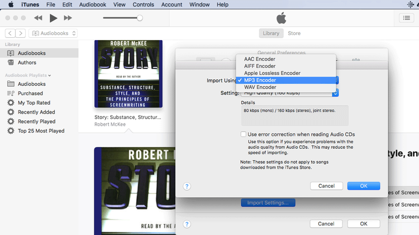Click OK in General Preferences window
This screenshot has width=419, height=235.
pyautogui.click(x=364, y=224)
